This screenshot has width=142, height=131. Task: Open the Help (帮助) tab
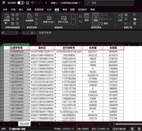(92, 9)
